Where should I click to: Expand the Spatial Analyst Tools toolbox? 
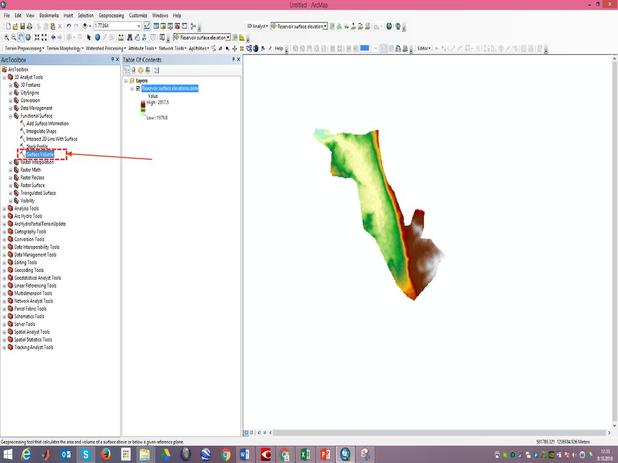click(4, 332)
